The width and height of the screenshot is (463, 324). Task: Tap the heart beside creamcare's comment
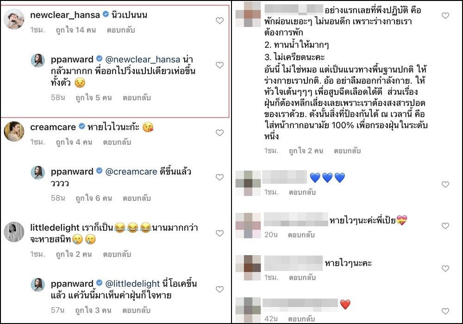point(219,133)
